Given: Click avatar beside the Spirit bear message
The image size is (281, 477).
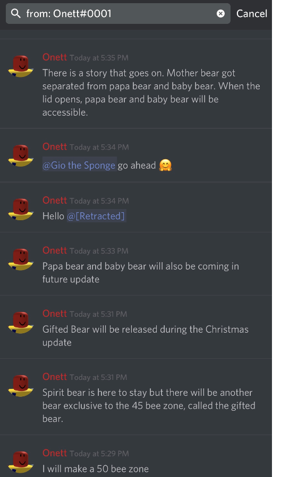Looking at the screenshot, I should coord(21,386).
